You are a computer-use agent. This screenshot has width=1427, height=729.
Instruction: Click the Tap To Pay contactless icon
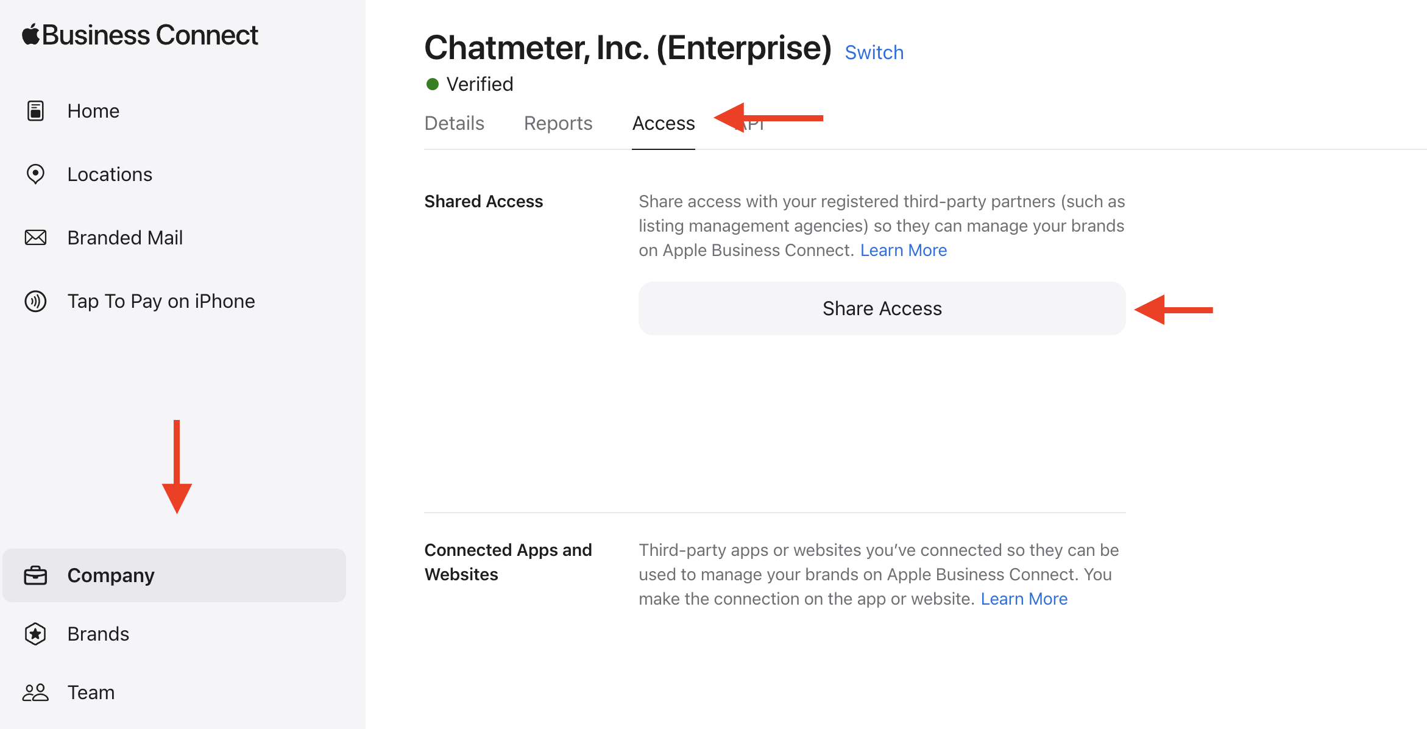point(35,301)
